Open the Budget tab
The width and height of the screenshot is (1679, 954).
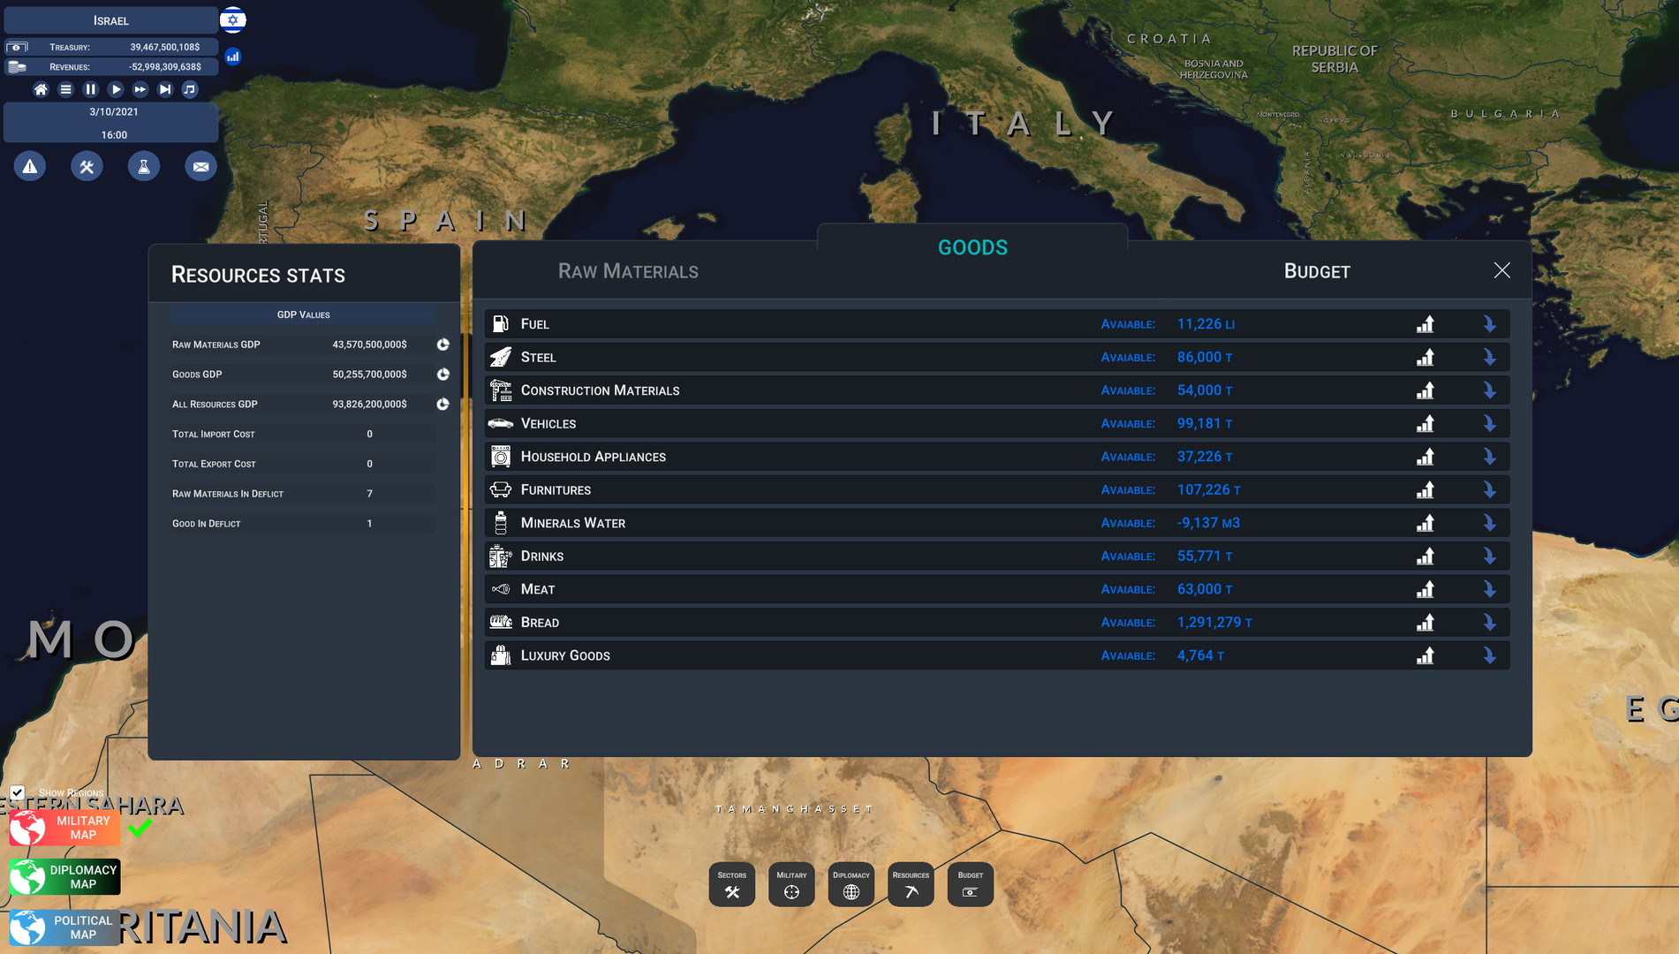(1316, 271)
